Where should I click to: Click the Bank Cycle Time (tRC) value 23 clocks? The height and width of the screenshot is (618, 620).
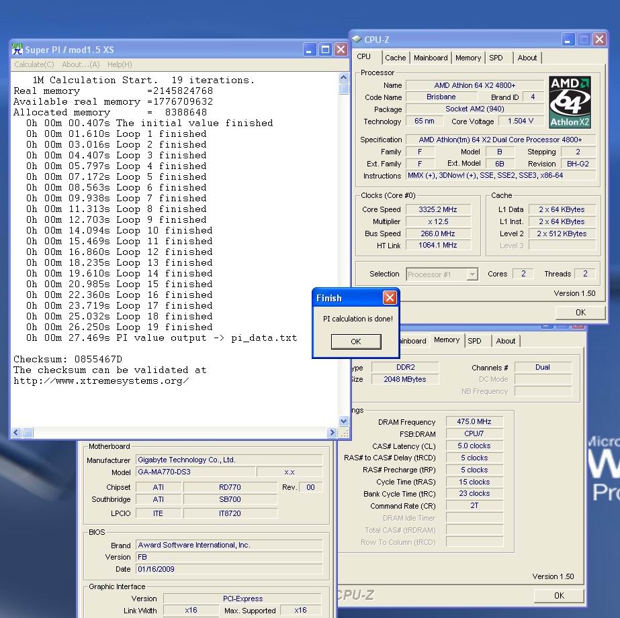[x=474, y=493]
